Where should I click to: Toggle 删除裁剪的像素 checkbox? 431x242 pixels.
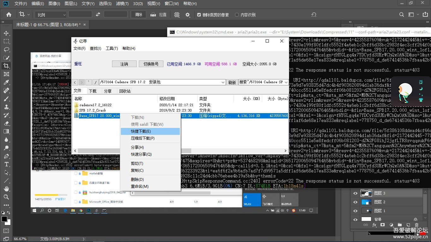coord(199,15)
